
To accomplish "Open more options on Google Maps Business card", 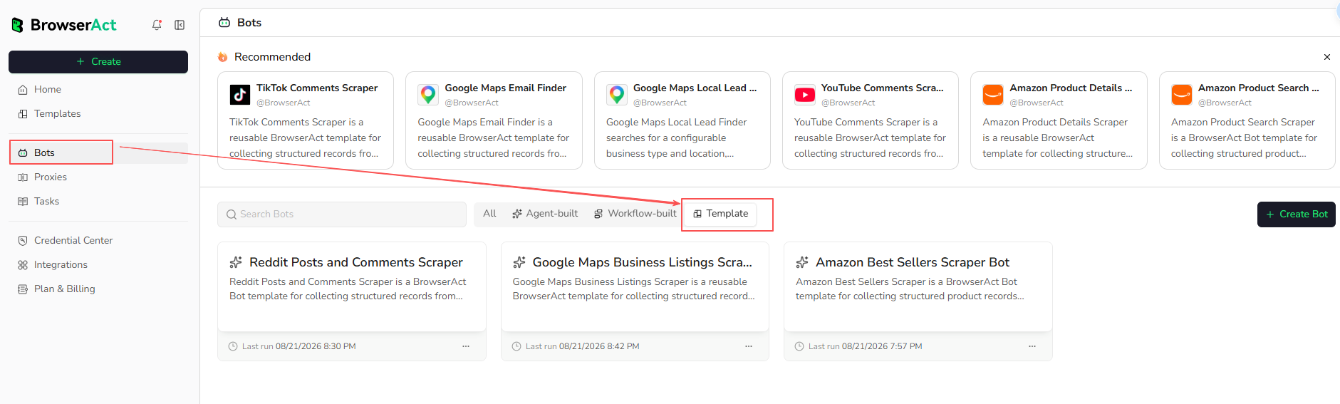I will coord(749,346).
